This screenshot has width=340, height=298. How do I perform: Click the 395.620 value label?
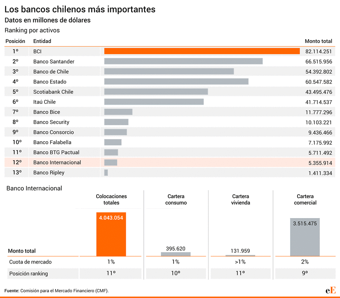coord(176,249)
